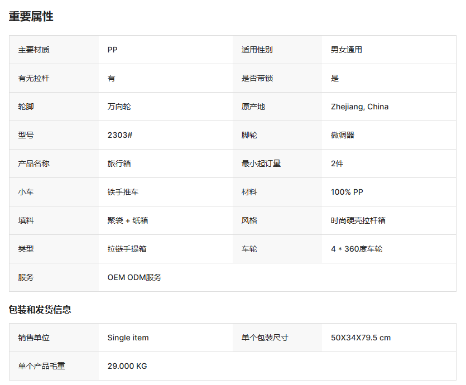The width and height of the screenshot is (466, 385).
Task: Select the 铁手推车 trolley value
Action: 123,192
